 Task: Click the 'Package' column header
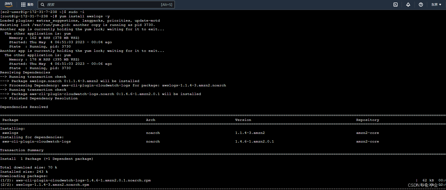coord(10,120)
